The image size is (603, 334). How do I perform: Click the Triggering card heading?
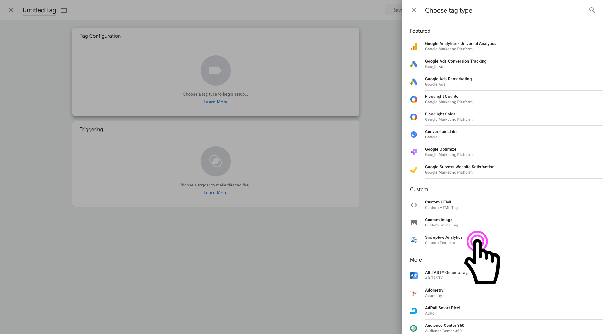(x=91, y=129)
